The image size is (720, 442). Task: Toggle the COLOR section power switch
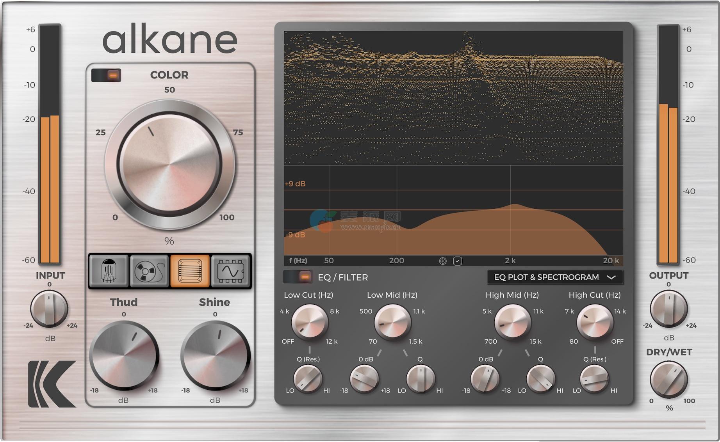pyautogui.click(x=106, y=75)
